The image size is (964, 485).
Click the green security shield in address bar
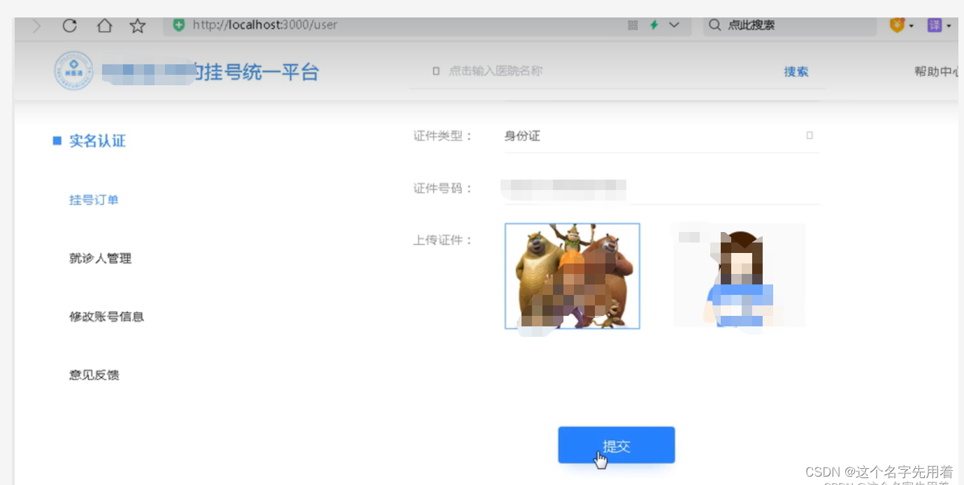(179, 24)
